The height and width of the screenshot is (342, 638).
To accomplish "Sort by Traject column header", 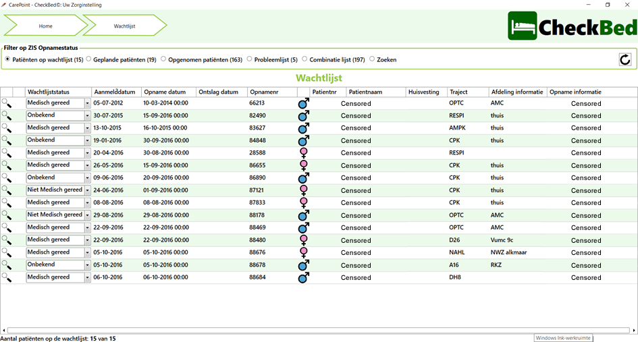I will [x=468, y=92].
